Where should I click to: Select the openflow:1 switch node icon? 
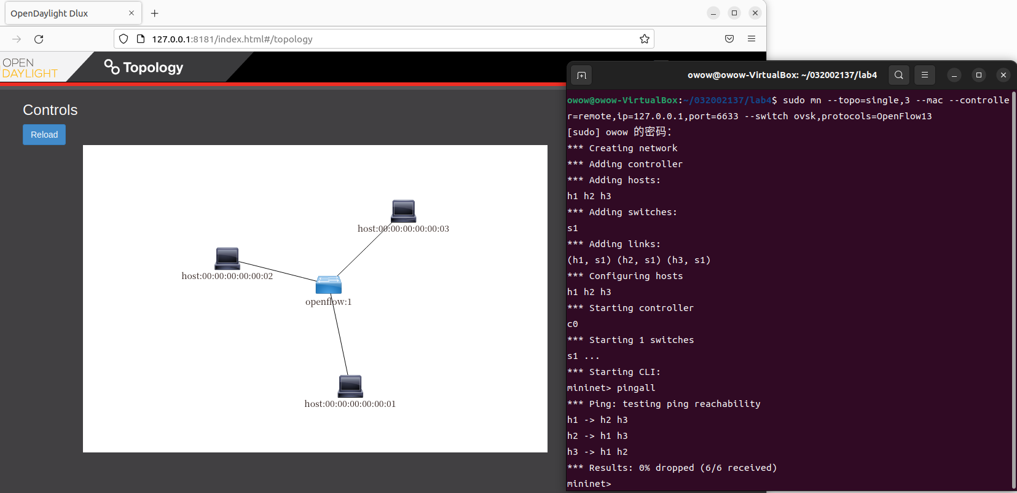click(x=329, y=285)
